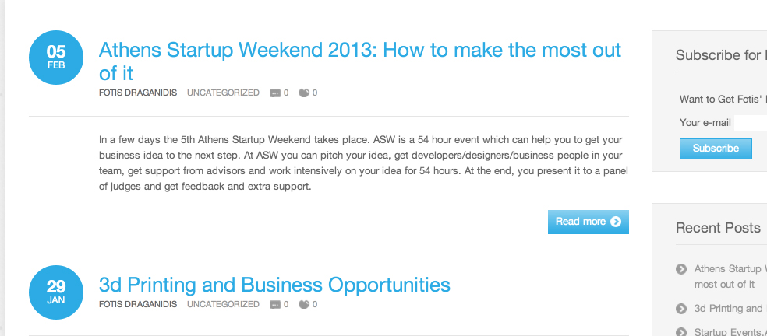Click the arrow bullet beside Startup Events recent post
Image resolution: width=767 pixels, height=336 pixels.
[681, 332]
